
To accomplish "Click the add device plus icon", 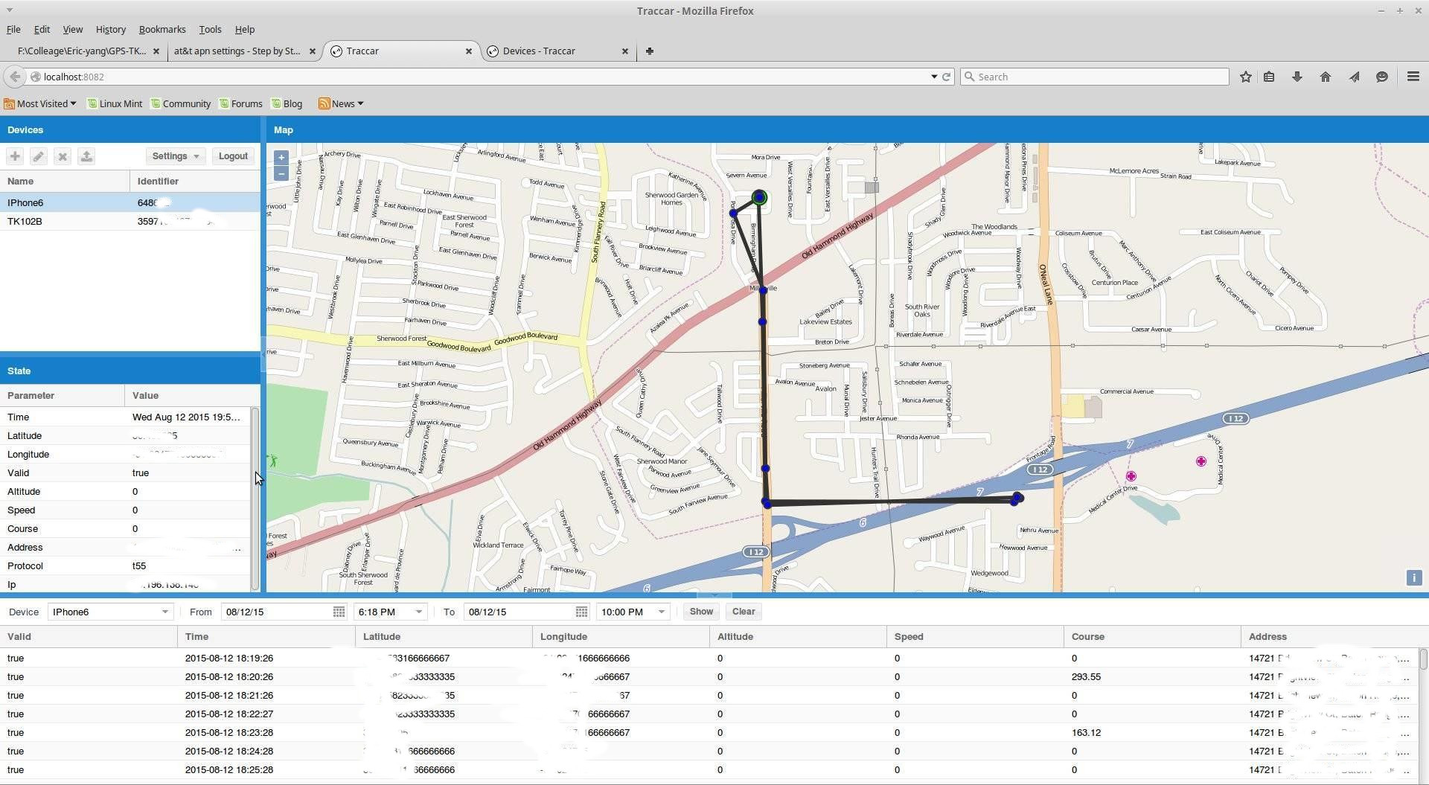I will click(15, 156).
